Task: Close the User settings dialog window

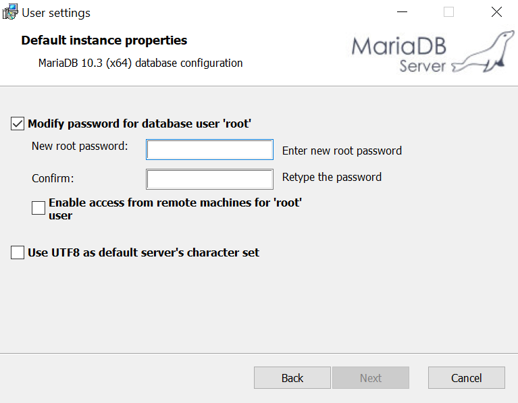Action: 496,12
